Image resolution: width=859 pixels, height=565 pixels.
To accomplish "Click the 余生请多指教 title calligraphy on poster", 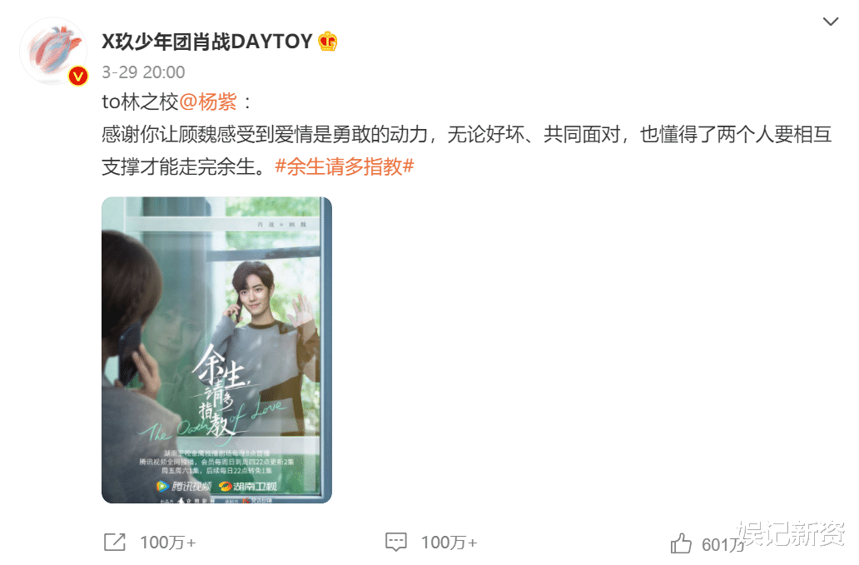I will point(219,389).
